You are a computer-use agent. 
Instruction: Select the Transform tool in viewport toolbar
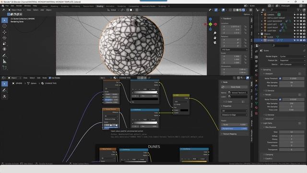click(4, 49)
